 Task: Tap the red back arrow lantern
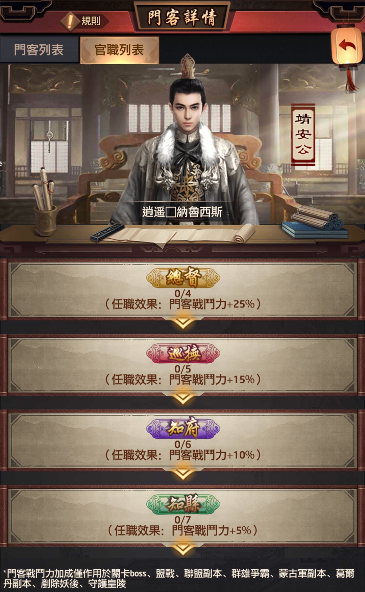347,46
